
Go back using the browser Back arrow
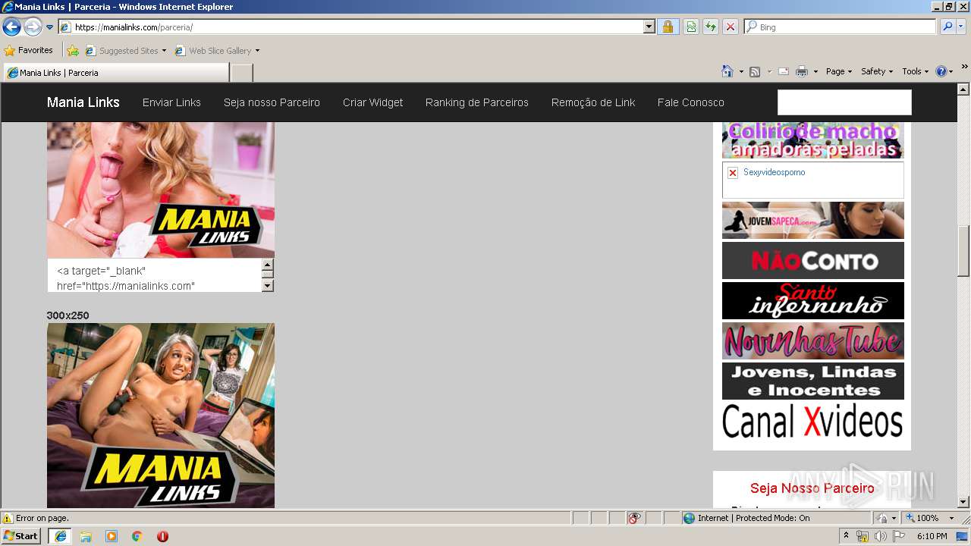[11, 27]
